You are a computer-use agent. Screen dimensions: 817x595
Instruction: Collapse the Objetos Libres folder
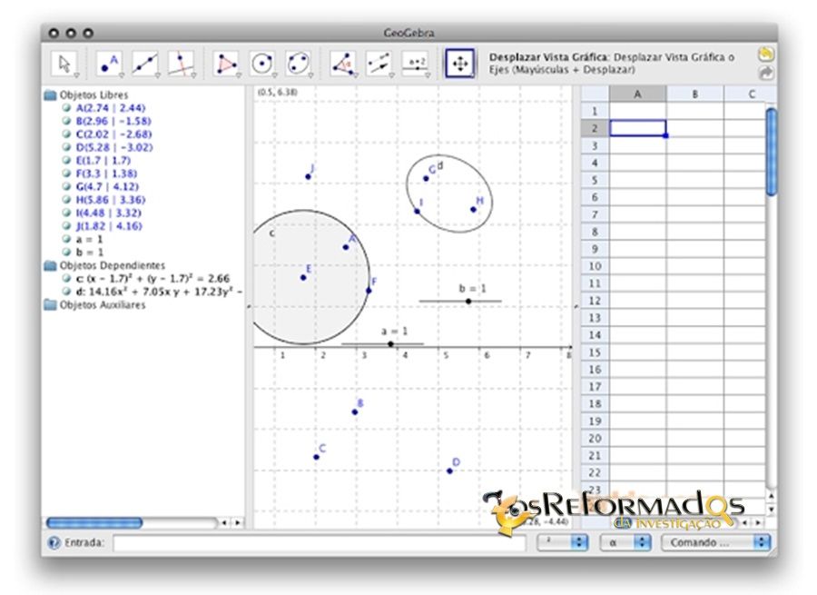pyautogui.click(x=50, y=94)
